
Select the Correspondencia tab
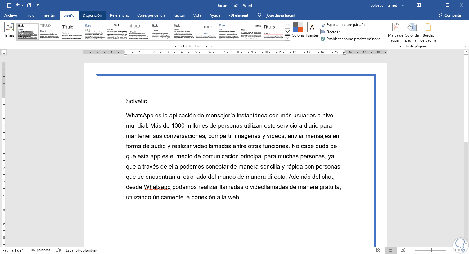pyautogui.click(x=151, y=15)
